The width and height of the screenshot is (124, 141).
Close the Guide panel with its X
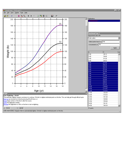tap(86, 93)
